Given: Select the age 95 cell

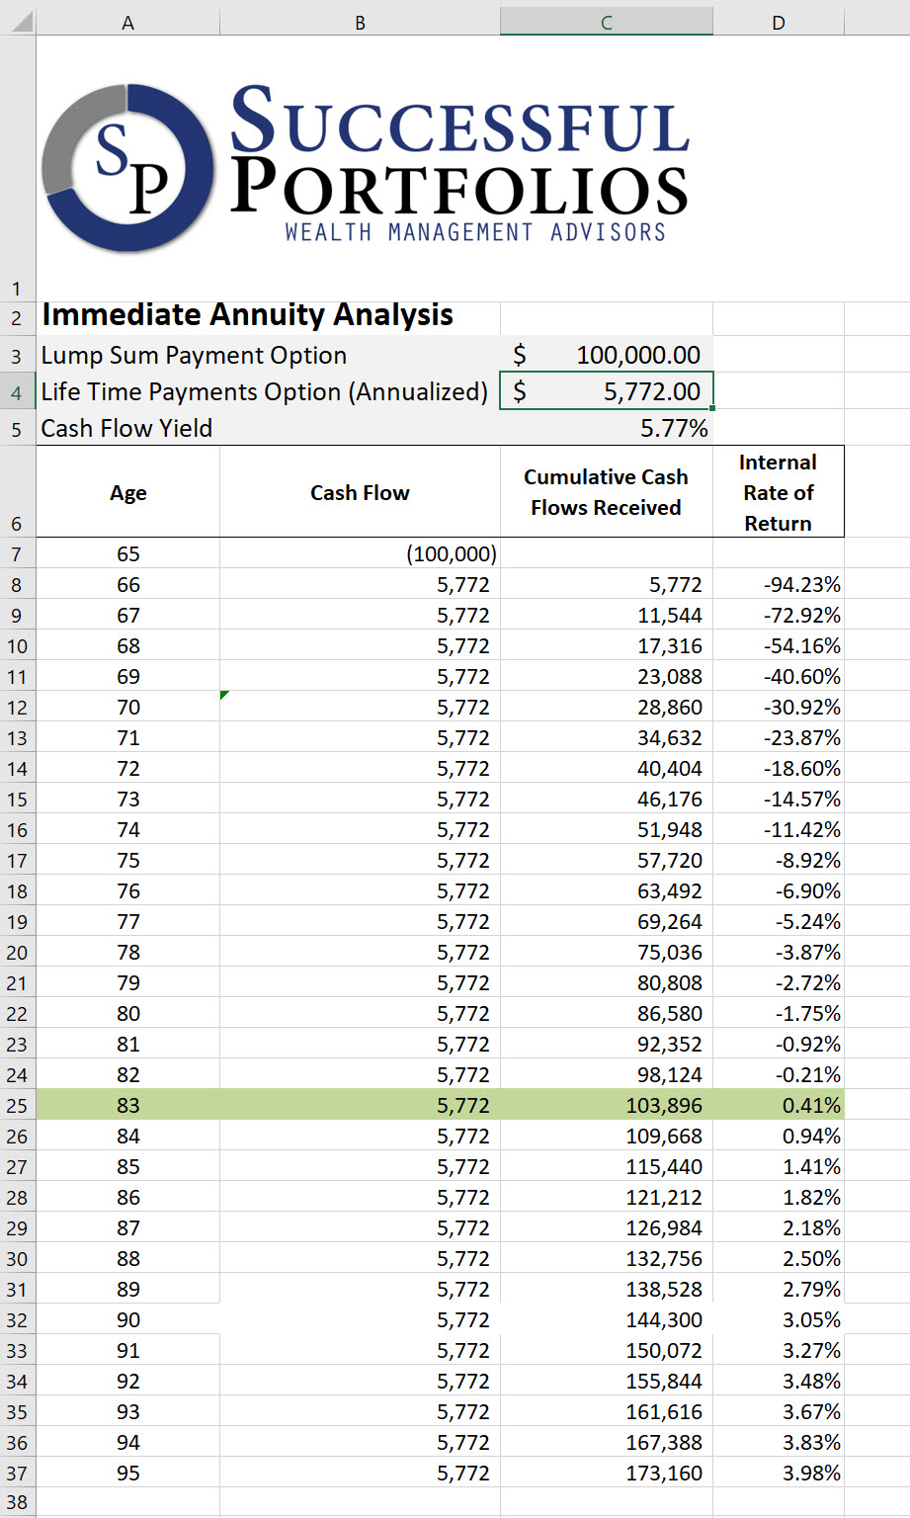Looking at the screenshot, I should pyautogui.click(x=127, y=1473).
